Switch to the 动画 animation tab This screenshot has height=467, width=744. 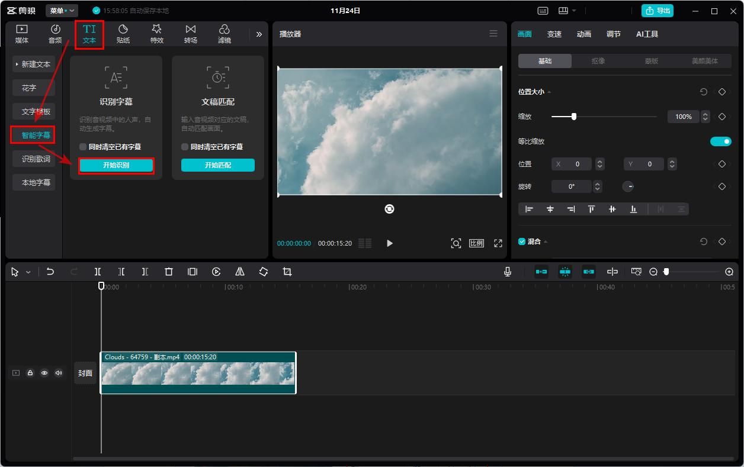[584, 34]
